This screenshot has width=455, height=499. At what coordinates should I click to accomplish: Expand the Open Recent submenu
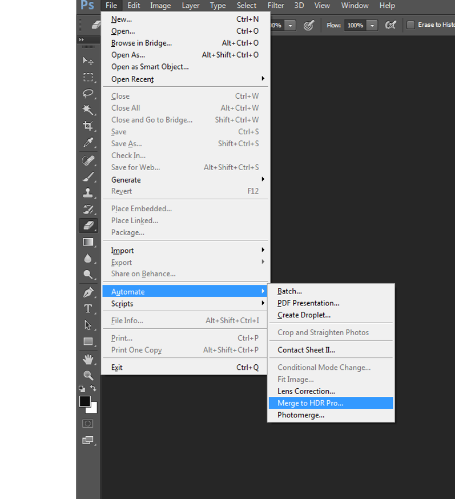pyautogui.click(x=185, y=79)
